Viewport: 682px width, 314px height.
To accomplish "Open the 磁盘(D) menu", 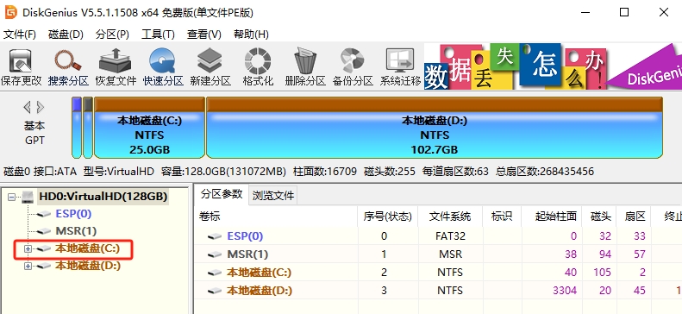I will tap(66, 35).
